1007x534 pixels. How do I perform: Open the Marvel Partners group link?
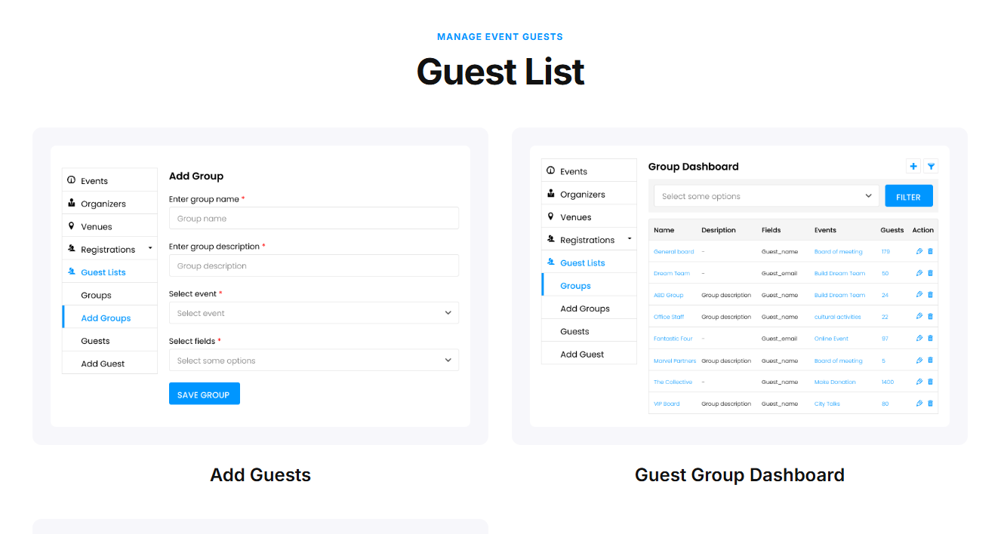click(x=675, y=361)
